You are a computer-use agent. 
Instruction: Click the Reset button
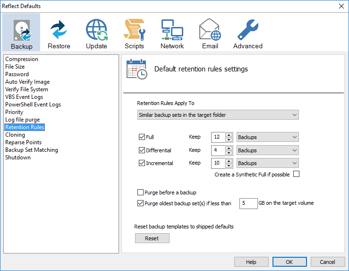pos(152,238)
